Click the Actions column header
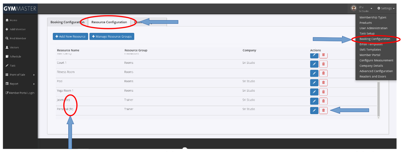This screenshot has width=402, height=152. click(x=315, y=50)
